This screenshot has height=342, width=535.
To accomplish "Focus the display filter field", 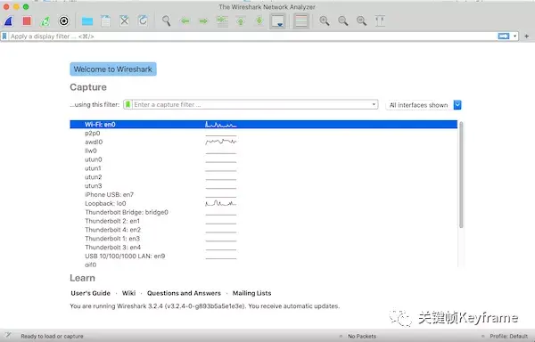I will [252, 37].
